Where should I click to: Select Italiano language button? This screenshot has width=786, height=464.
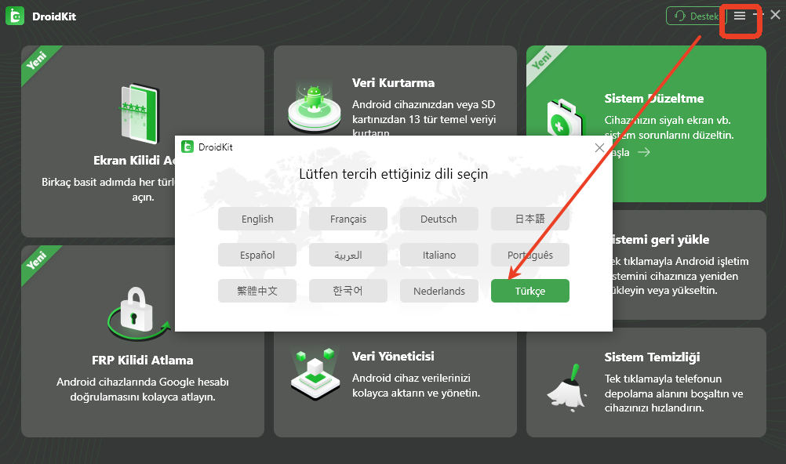point(438,255)
